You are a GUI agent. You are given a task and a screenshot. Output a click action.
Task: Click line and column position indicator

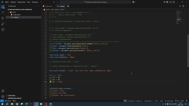(x=135, y=101)
